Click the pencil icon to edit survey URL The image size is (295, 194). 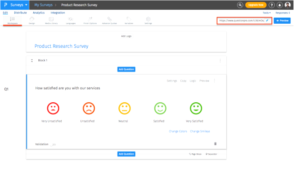(x=267, y=20)
